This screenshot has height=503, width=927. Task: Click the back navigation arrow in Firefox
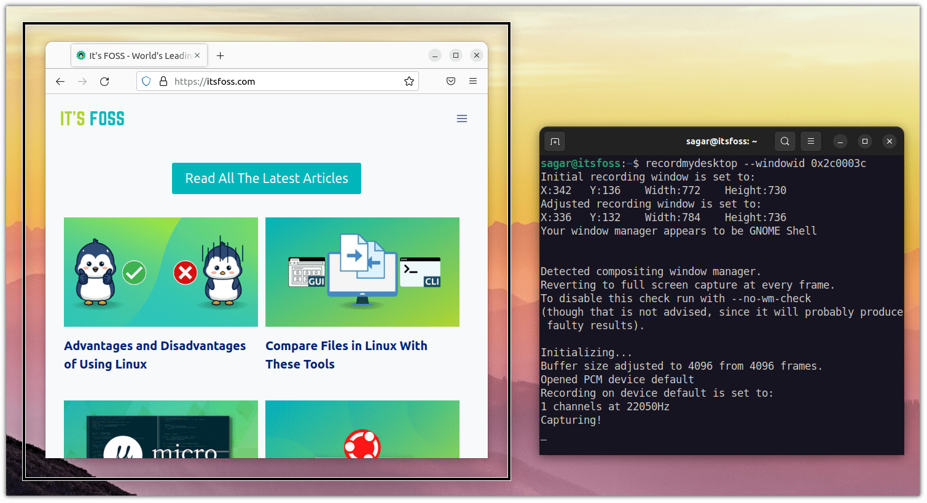click(x=60, y=80)
